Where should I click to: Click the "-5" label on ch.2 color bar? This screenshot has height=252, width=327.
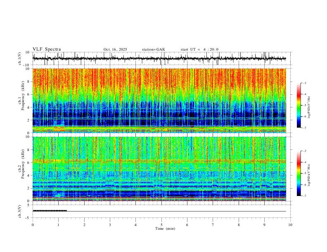click(x=305, y=173)
